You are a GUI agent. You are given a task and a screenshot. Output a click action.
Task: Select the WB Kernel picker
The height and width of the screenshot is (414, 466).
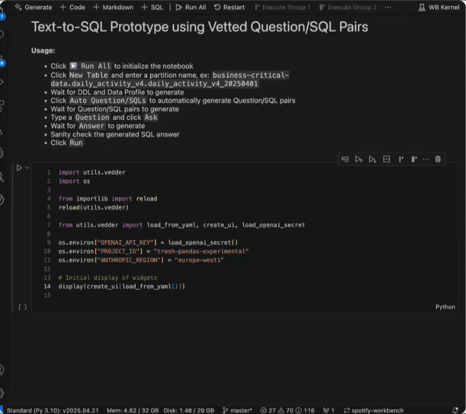(440, 7)
